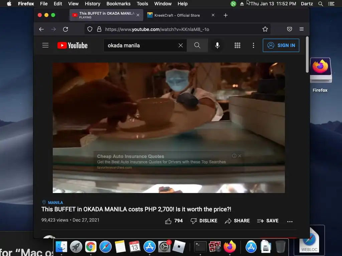The height and width of the screenshot is (256, 342).
Task: Open the Apple menu
Action: (x=9, y=4)
